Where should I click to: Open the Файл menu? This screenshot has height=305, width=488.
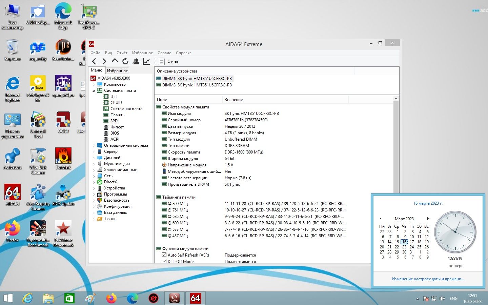95,53
